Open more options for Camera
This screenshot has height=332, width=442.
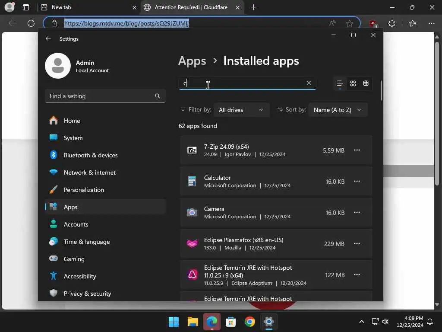click(357, 212)
